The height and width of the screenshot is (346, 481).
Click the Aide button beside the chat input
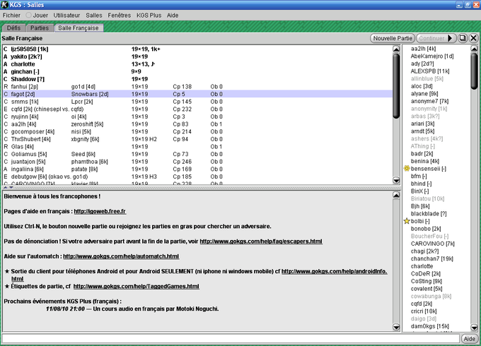[470, 339]
